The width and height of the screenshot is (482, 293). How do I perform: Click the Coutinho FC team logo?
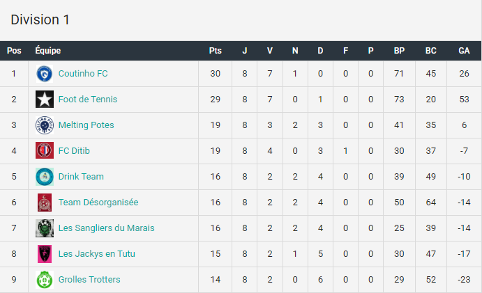pyautogui.click(x=45, y=74)
